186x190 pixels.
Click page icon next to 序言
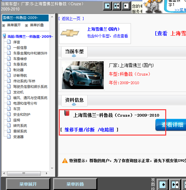click(x=9, y=42)
